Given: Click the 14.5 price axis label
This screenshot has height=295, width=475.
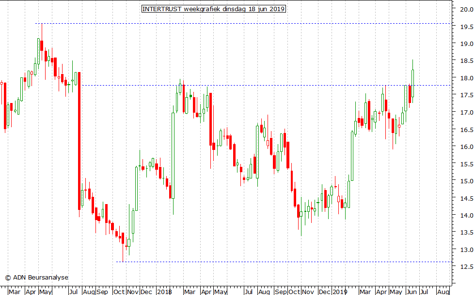Looking at the screenshot, I should pos(466,198).
